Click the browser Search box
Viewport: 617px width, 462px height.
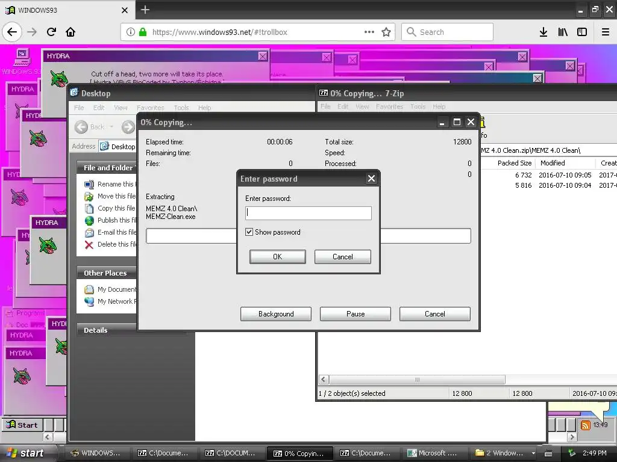(448, 32)
